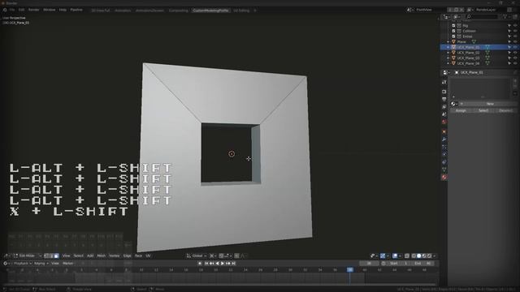Click the New material button
520x292 pixels.
pos(489,104)
